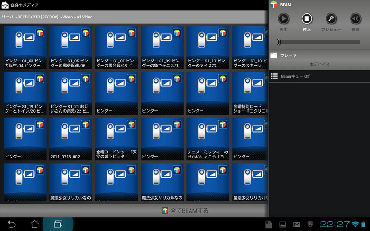
Task: Click the breadcrumb path to RECBOX2TB
Action: click(38, 17)
